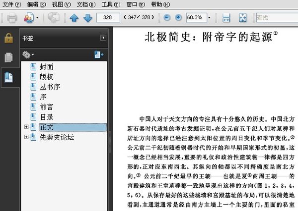Click the text line starting 宫殿建筑和王室墓葬
This screenshot has height=211, width=298.
pos(211,186)
